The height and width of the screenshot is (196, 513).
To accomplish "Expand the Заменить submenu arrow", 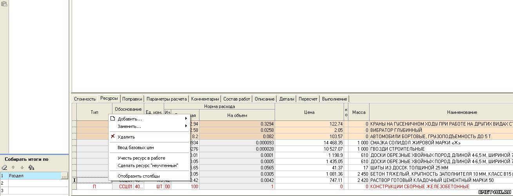I will (186, 126).
